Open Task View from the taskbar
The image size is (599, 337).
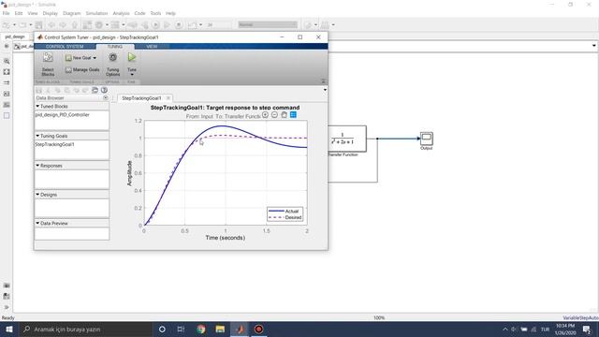click(181, 329)
